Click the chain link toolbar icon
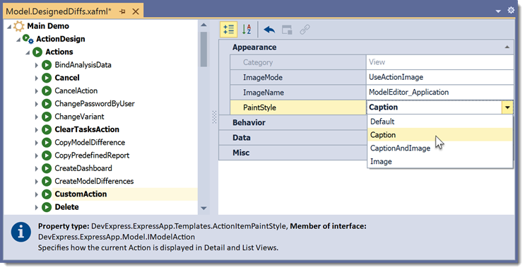The width and height of the screenshot is (525, 270). point(305,30)
